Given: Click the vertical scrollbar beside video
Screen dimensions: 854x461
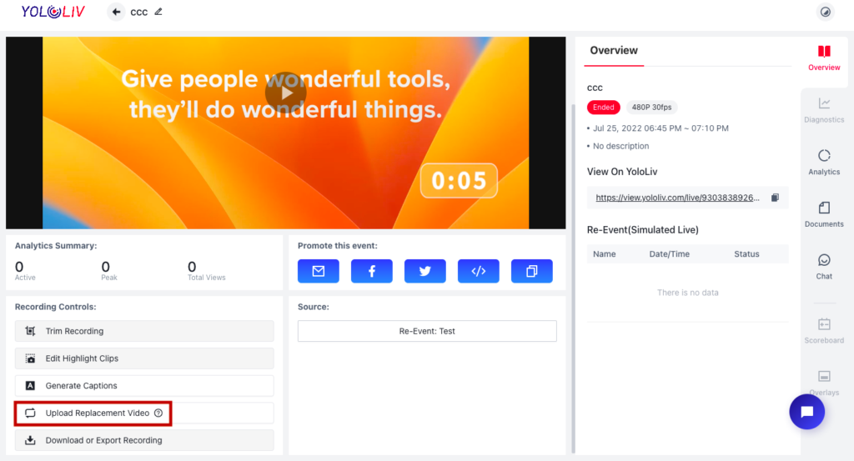Looking at the screenshot, I should (572, 278).
